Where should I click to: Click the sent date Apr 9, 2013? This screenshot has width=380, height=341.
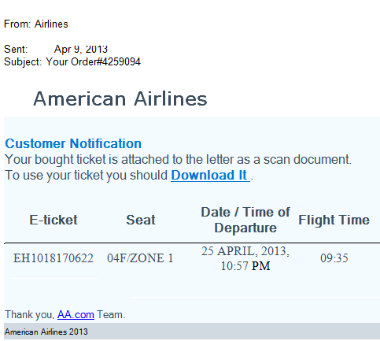(x=81, y=49)
